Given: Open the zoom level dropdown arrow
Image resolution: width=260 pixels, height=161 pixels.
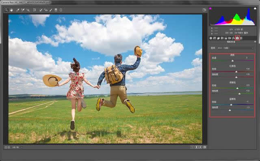Looking at the screenshot, I should [22, 147].
